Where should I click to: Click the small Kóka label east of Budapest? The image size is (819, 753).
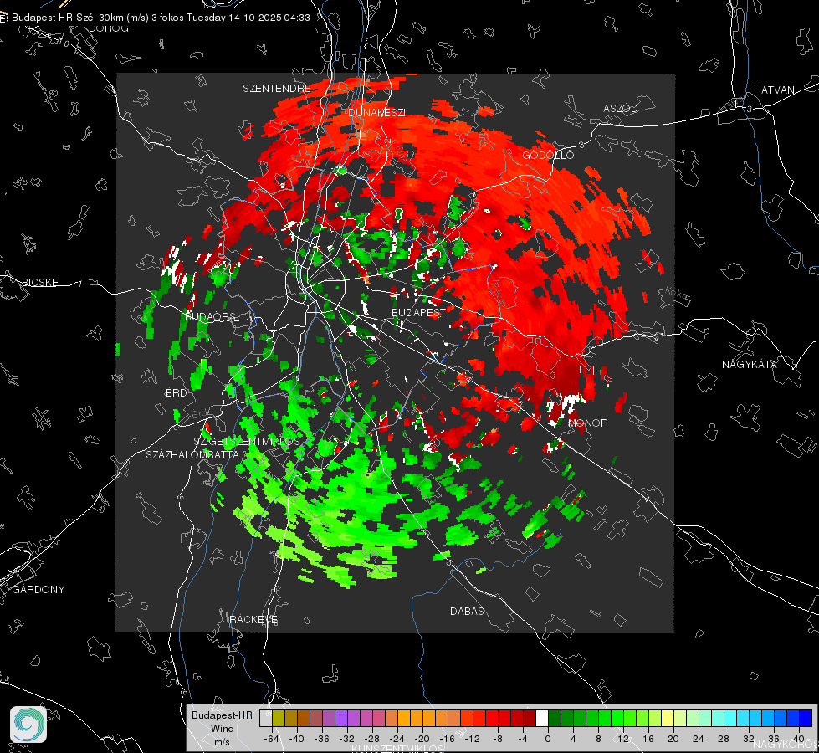tap(678, 295)
